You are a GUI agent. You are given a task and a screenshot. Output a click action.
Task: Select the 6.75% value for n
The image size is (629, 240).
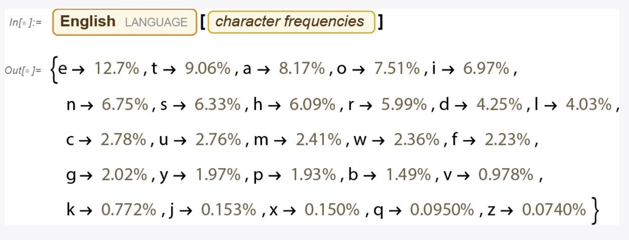125,104
